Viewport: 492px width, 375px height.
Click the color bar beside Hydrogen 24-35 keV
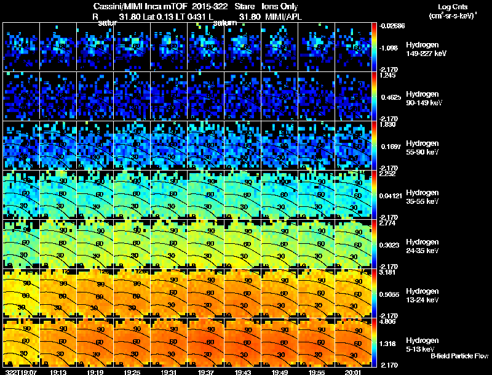(374, 244)
